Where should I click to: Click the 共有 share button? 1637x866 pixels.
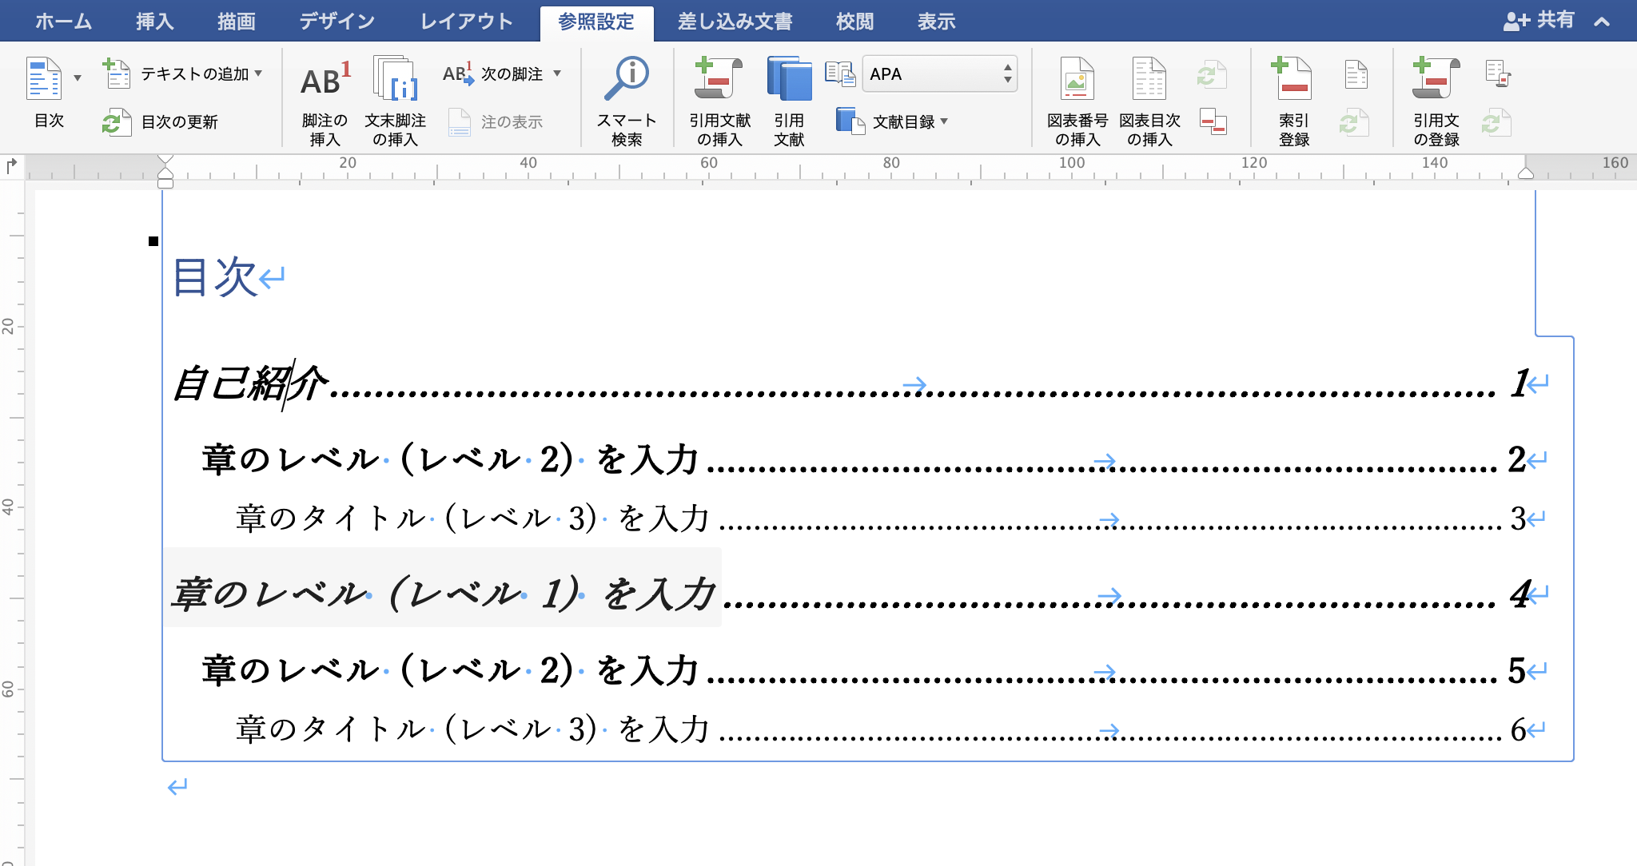point(1538,21)
